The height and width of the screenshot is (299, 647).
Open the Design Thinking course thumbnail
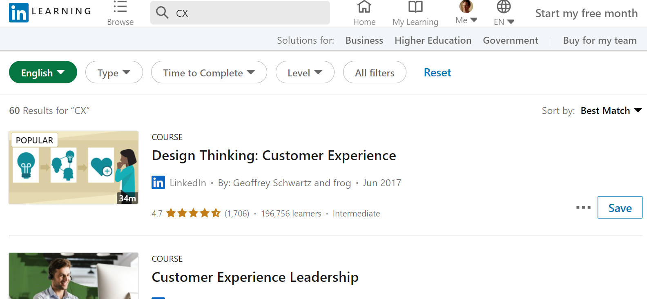click(x=74, y=167)
